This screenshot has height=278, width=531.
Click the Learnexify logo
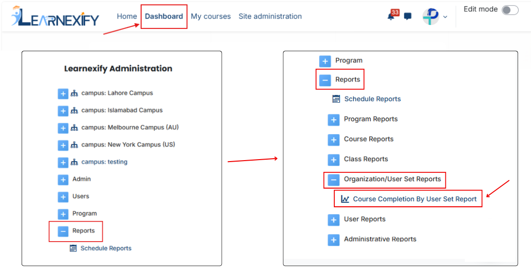[x=55, y=16]
